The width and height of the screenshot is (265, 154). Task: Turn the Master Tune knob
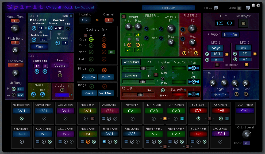15,29
